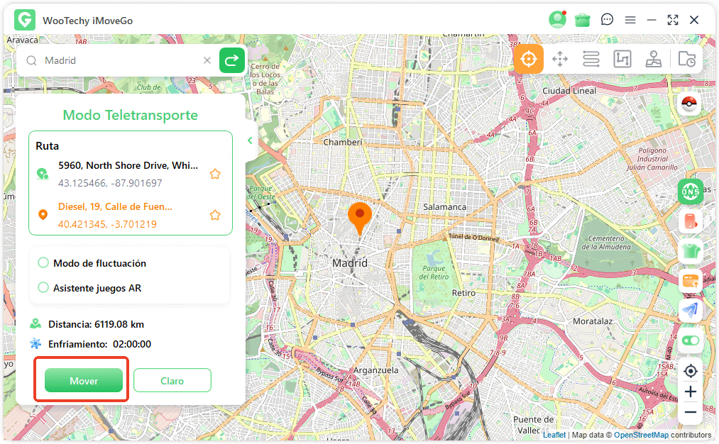Flip the green toggle switch in right sidebar
The height and width of the screenshot is (444, 719).
690,340
